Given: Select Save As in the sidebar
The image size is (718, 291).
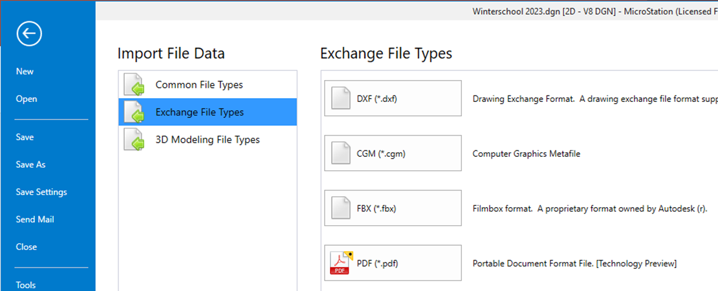Looking at the screenshot, I should pyautogui.click(x=30, y=165).
